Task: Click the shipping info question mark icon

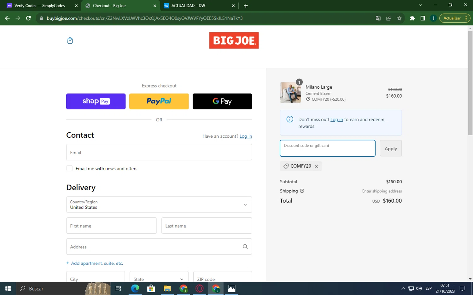Action: [302, 191]
